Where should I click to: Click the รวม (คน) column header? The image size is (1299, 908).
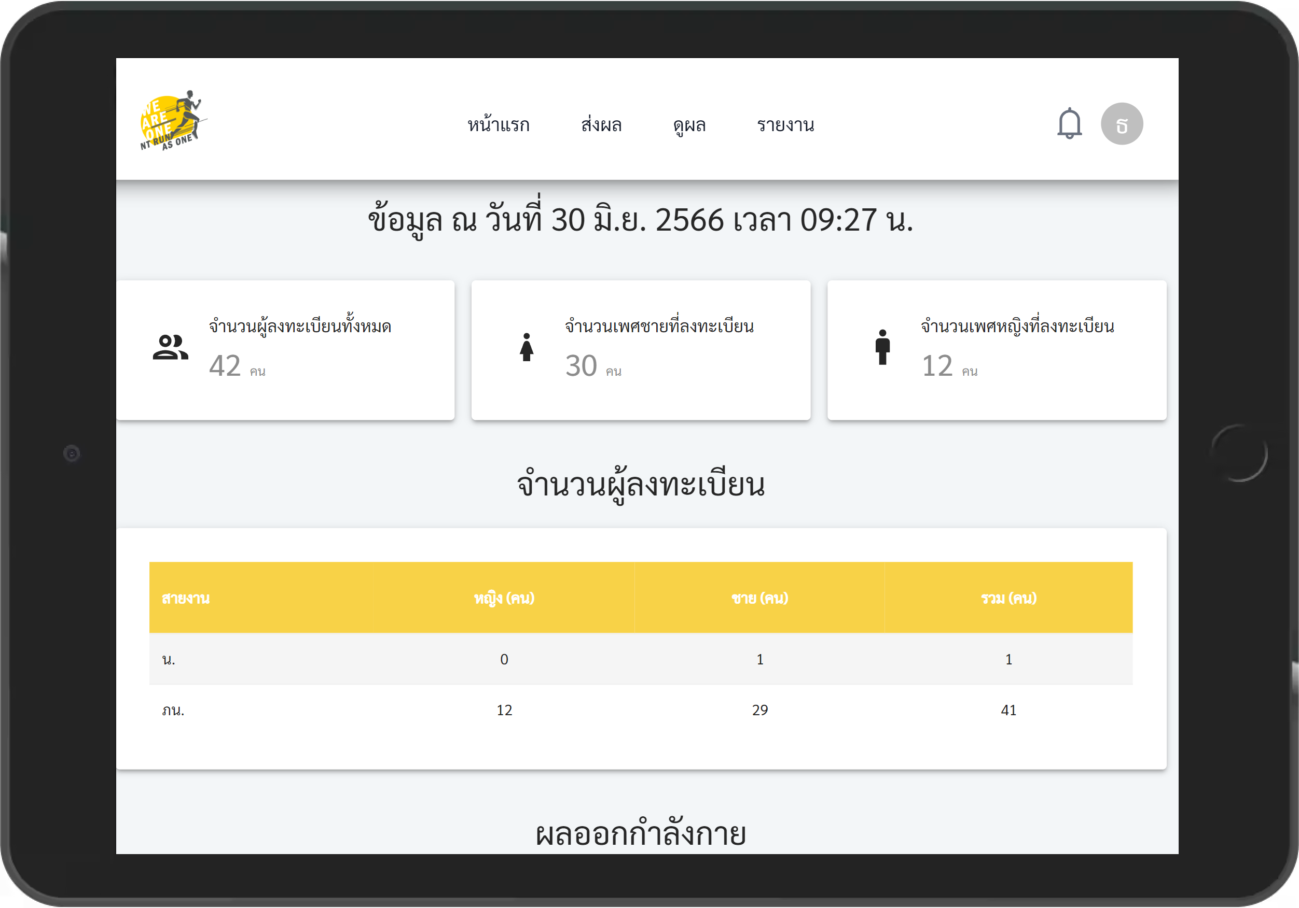(x=1008, y=598)
